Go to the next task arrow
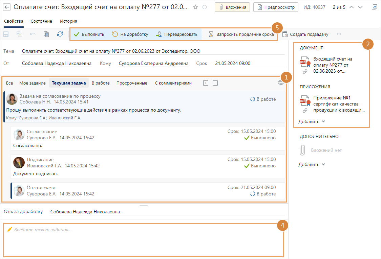This screenshot has width=381, height=259. [x=360, y=7]
